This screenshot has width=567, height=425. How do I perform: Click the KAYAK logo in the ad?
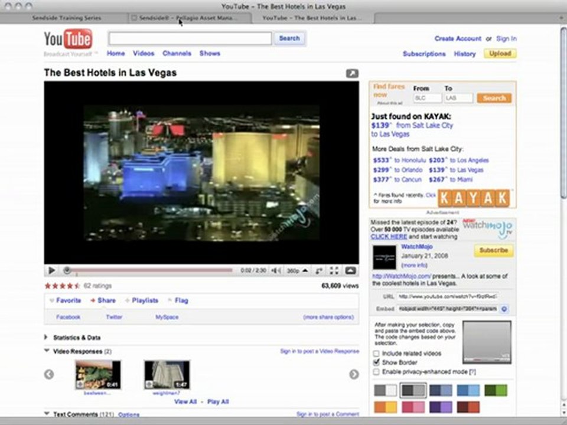pos(474,198)
